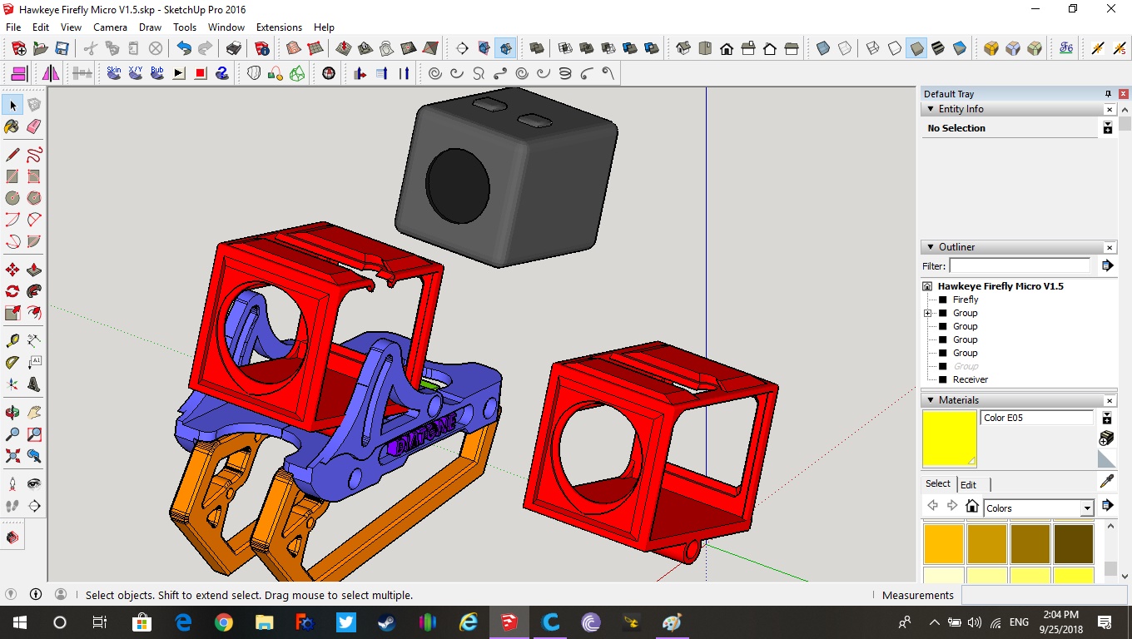Screen dimensions: 1132x639
Task: Enable Hidden Line face style
Action: click(895, 48)
